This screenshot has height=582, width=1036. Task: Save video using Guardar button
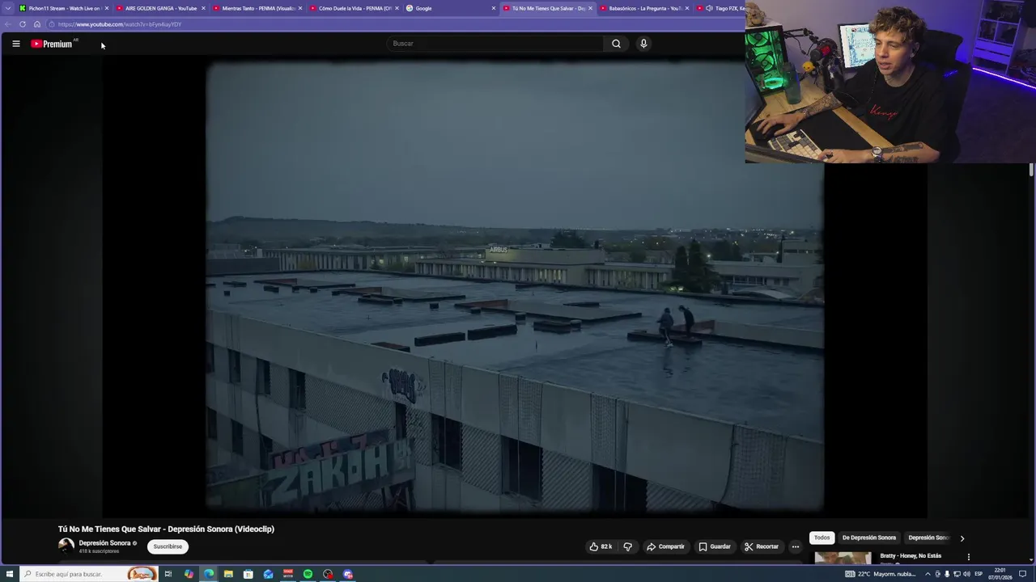715,546
